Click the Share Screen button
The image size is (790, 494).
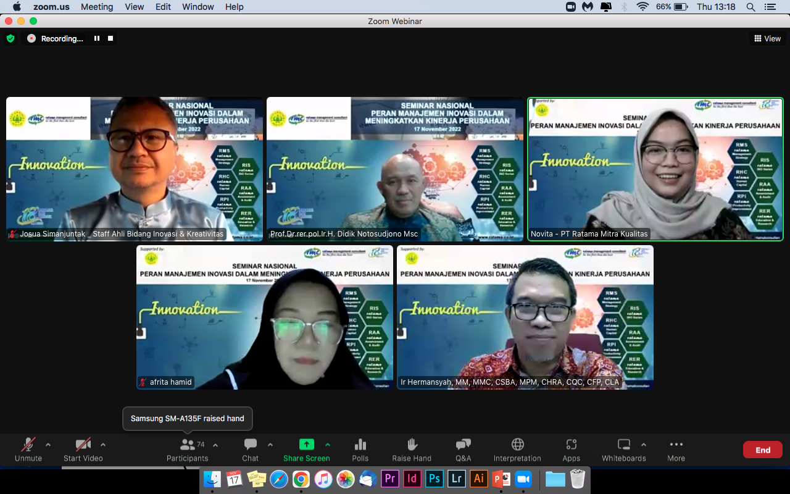pyautogui.click(x=306, y=450)
